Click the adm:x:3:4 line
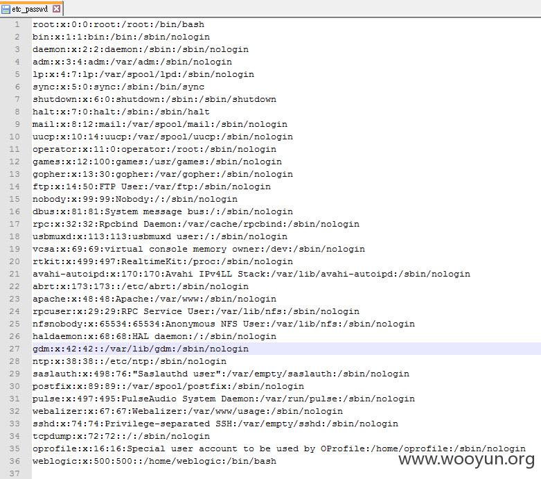The height and width of the screenshot is (479, 541). pos(132,62)
